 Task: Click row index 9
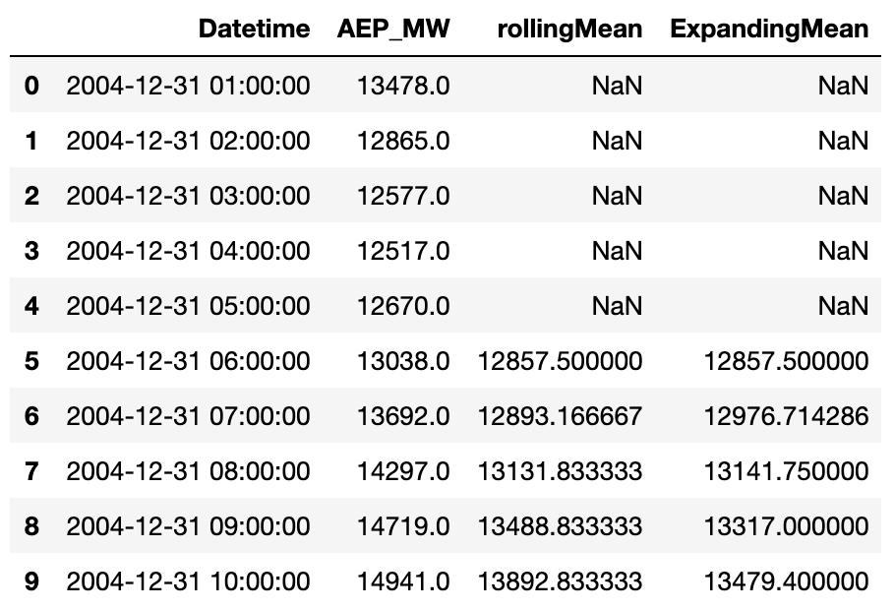pyautogui.click(x=31, y=581)
